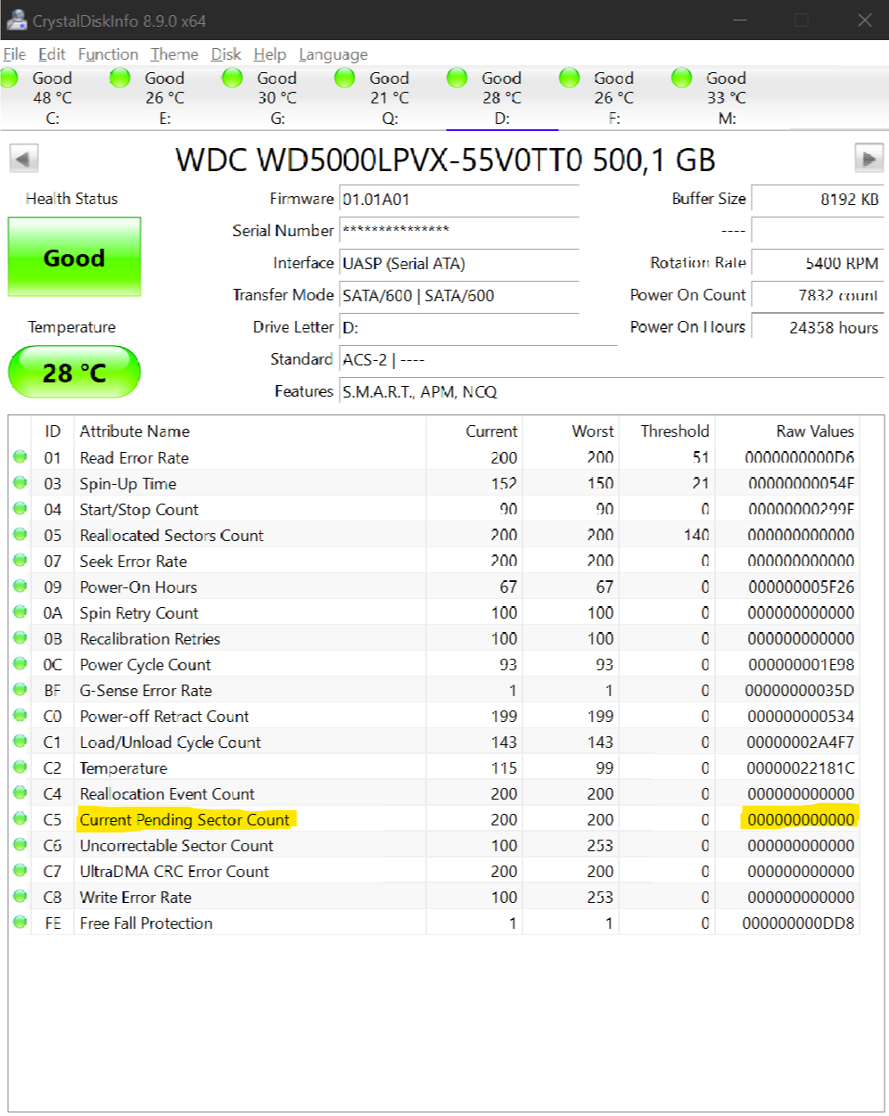Click status dot for Read Error Rate
The image size is (889, 1116).
pos(21,456)
